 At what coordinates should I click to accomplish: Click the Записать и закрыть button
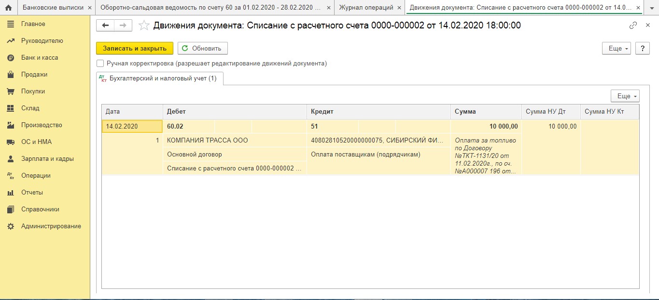point(135,49)
